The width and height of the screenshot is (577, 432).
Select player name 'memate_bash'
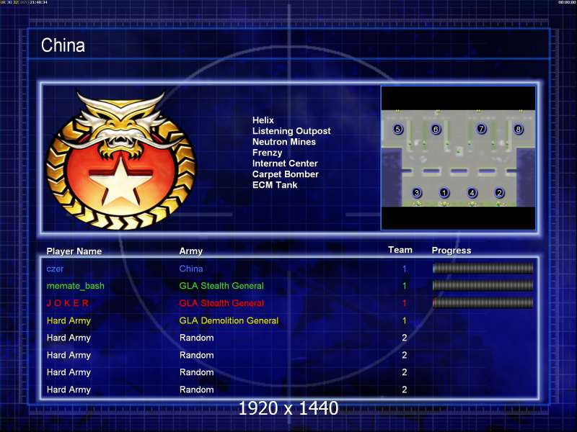point(76,286)
